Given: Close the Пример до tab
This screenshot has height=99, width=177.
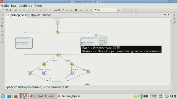Looking at the screenshot, I should [x=26, y=15].
